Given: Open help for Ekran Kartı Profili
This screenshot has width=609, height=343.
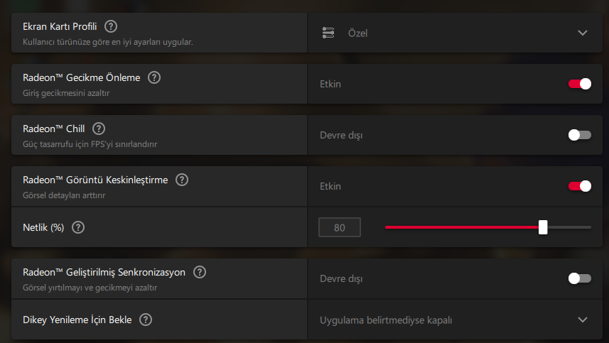Looking at the screenshot, I should (111, 26).
